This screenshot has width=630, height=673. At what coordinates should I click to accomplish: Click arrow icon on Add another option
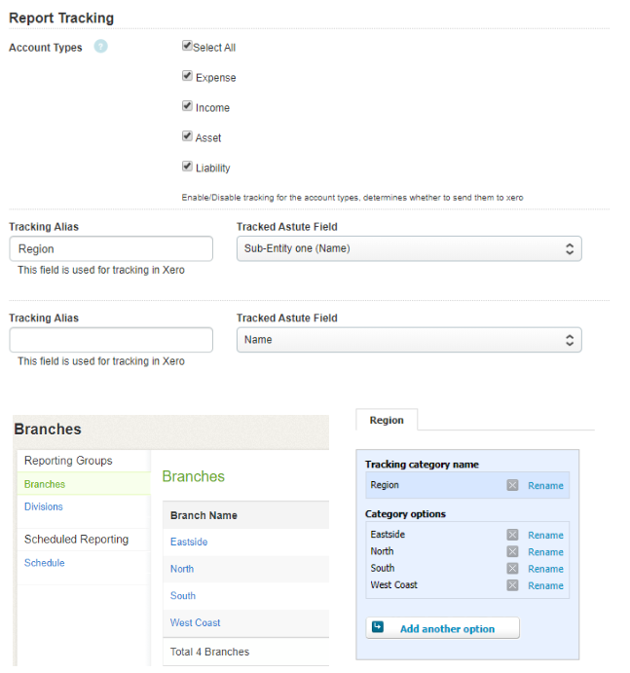tap(378, 628)
